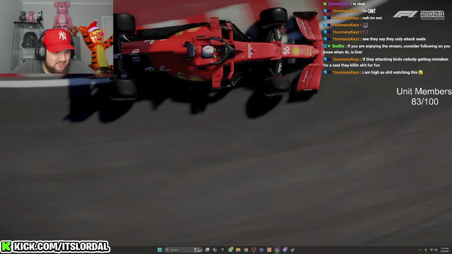Open File Explorer from the taskbar

238,250
